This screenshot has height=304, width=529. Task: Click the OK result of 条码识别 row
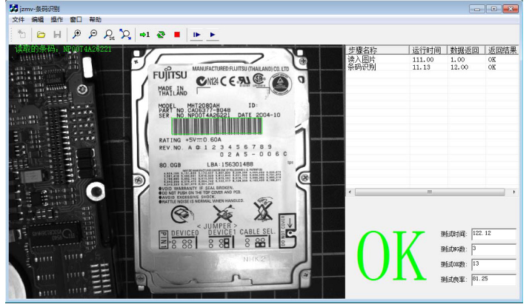pyautogui.click(x=492, y=67)
